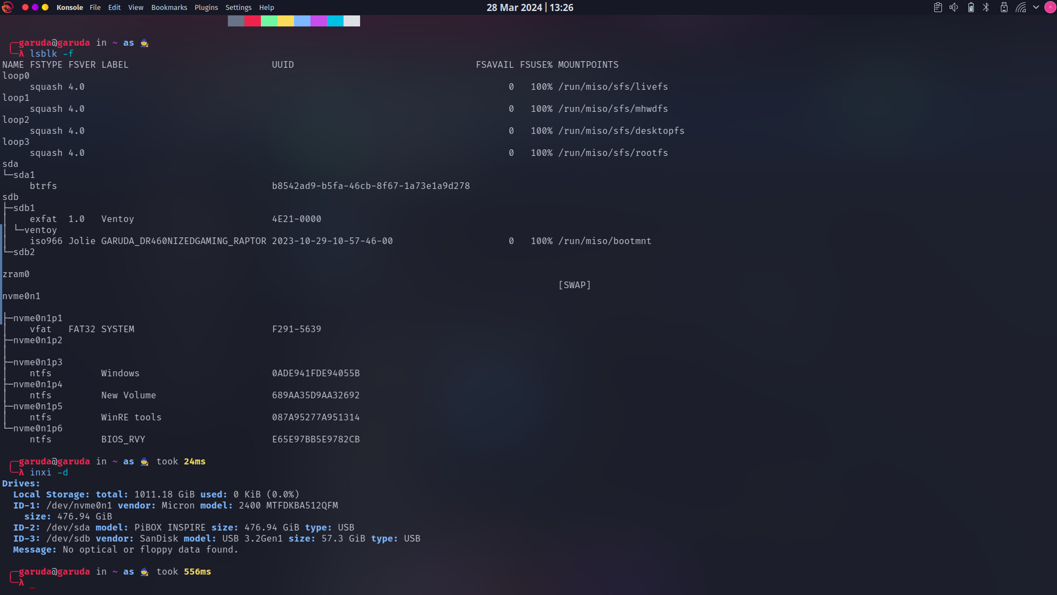Click the LABEL column header
Screen dimensions: 1057x595
pyautogui.click(x=115, y=64)
